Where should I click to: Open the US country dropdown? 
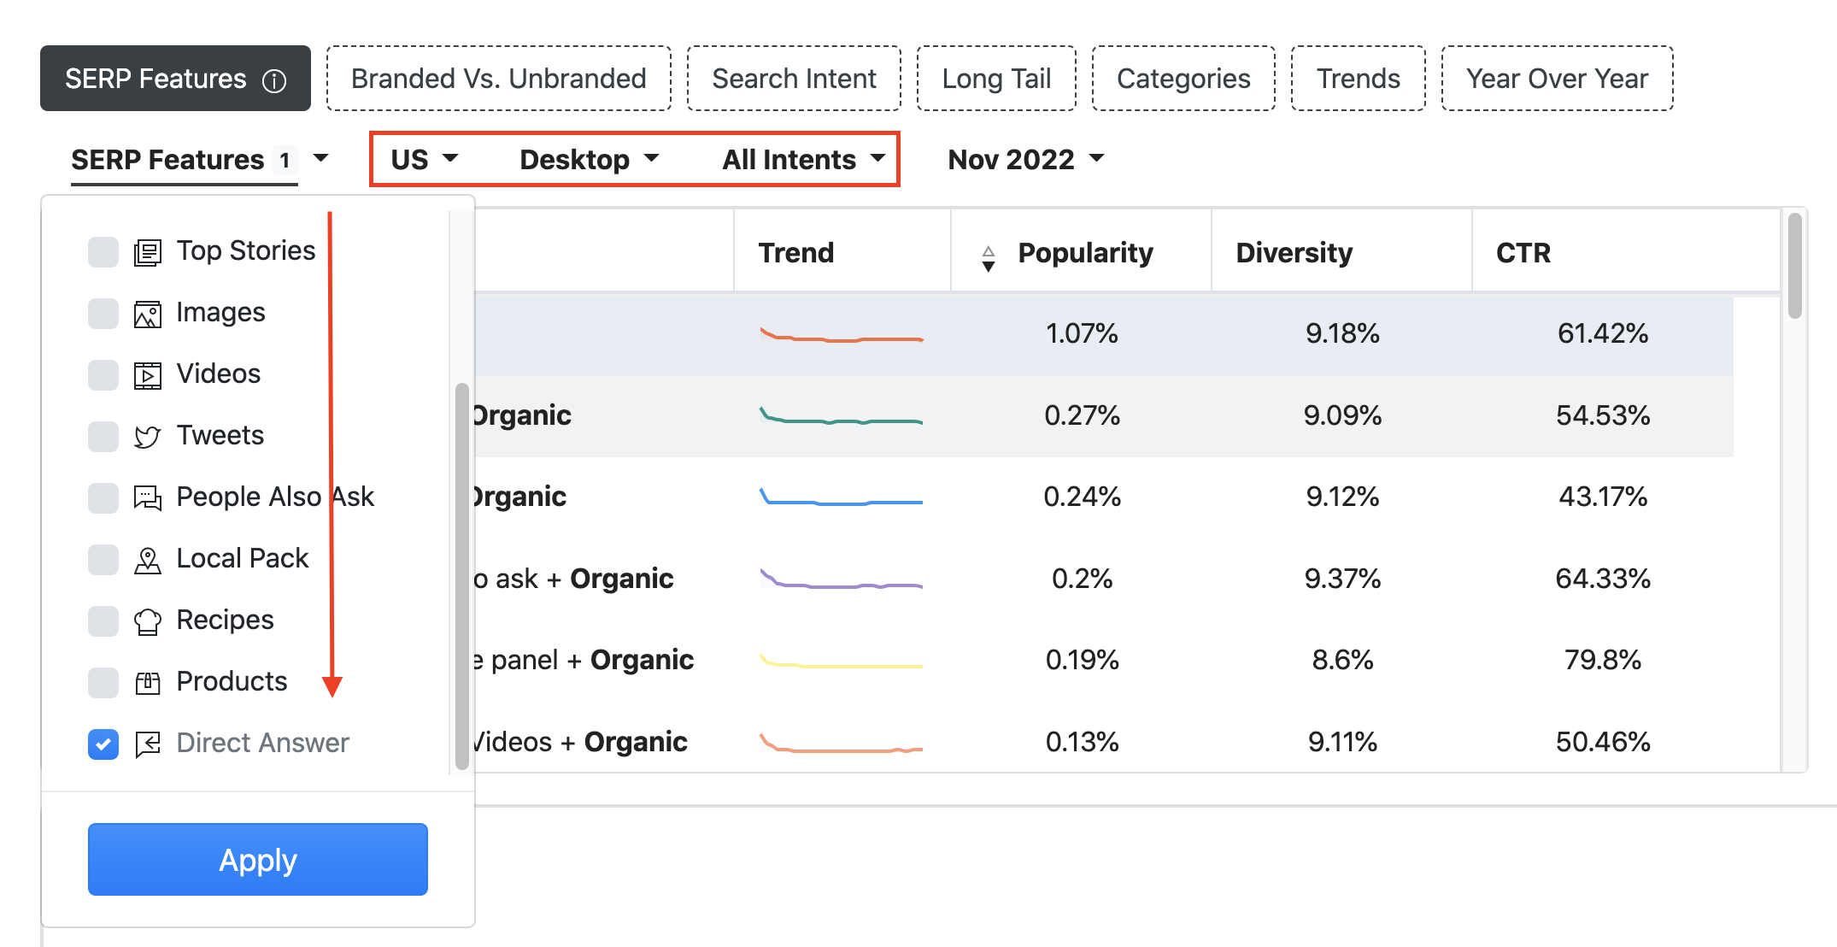coord(425,159)
